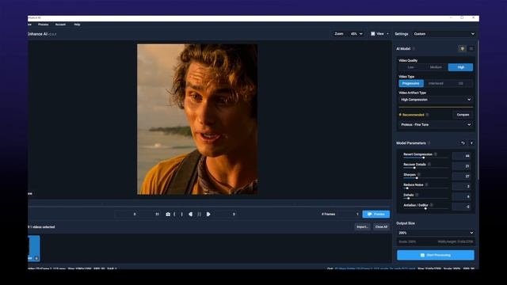
Task: Select the video thumbnail in the list
Action: [x=33, y=248]
